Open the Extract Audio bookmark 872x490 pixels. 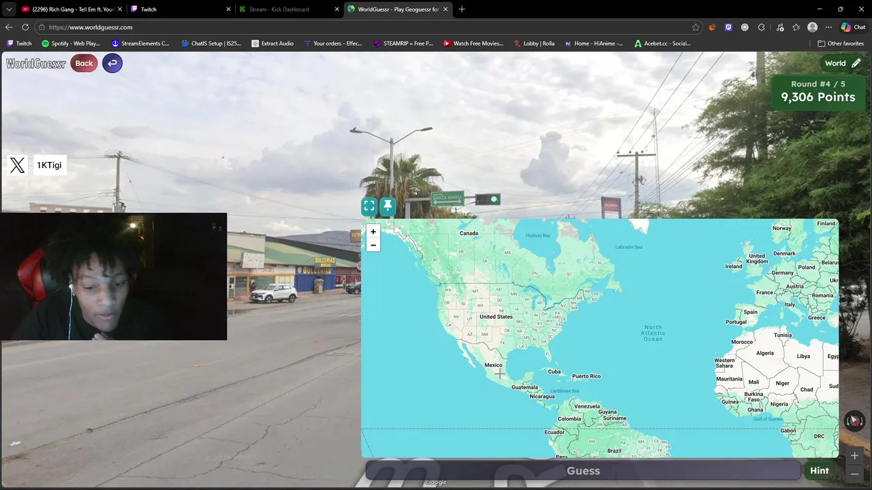click(x=272, y=44)
